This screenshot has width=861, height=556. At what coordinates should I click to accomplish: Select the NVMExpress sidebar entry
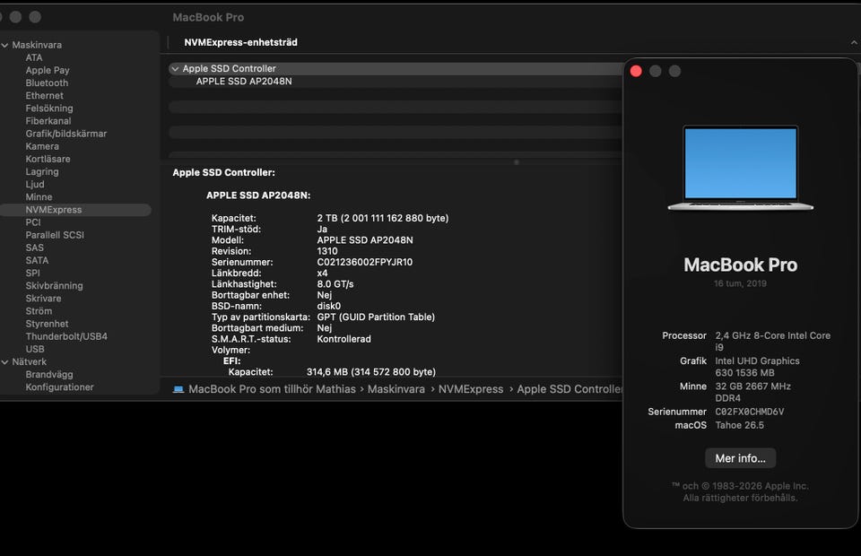pos(75,210)
